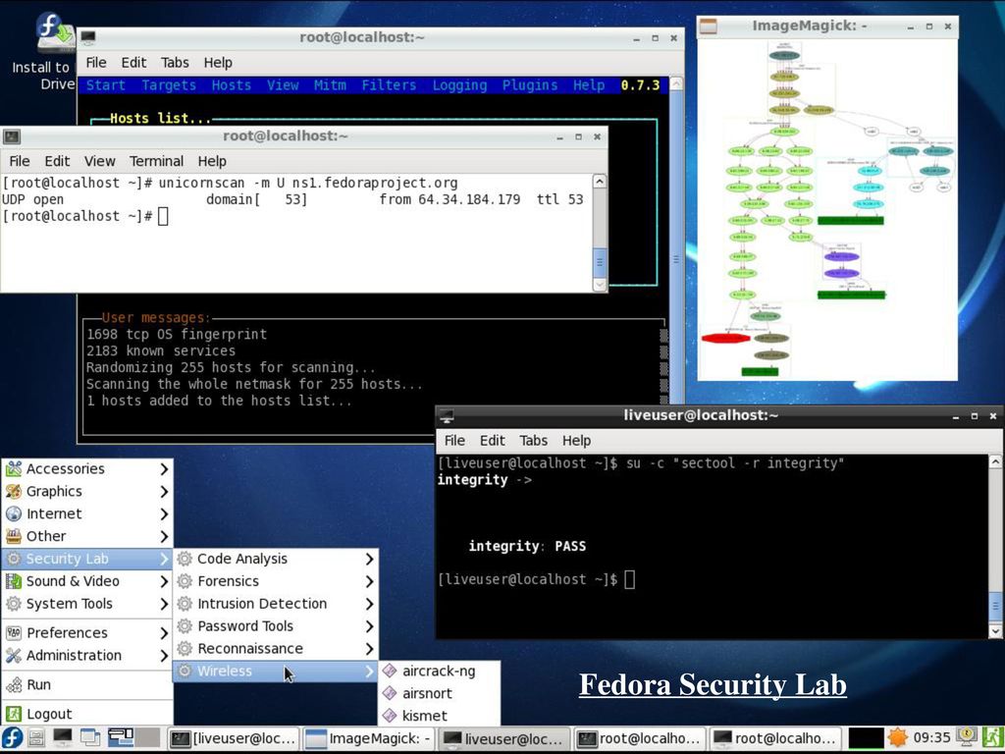Viewport: 1005px width, 754px height.
Task: Click the 09:35 clock in the taskbar
Action: pos(931,738)
